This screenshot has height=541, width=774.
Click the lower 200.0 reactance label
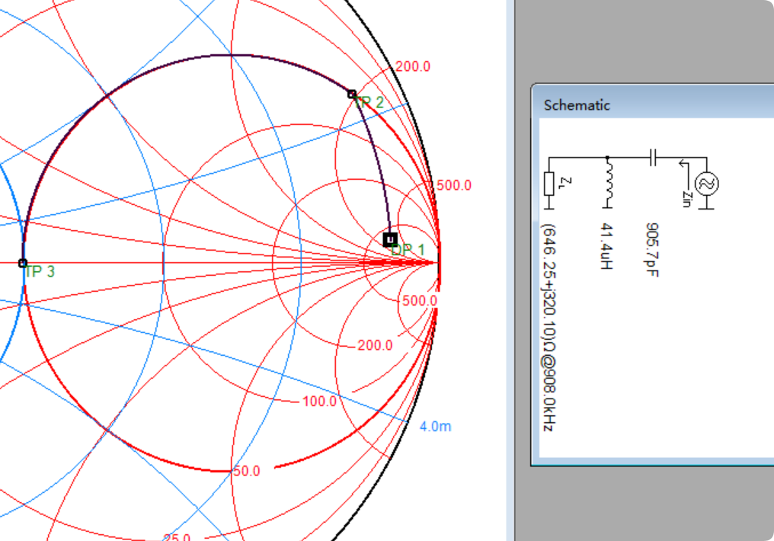375,345
